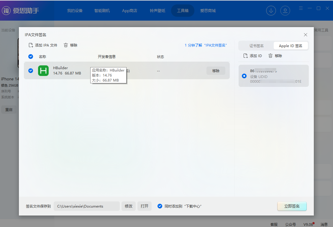The image size is (333, 227).
Task: Click the 名称 column header
Action: (42, 57)
